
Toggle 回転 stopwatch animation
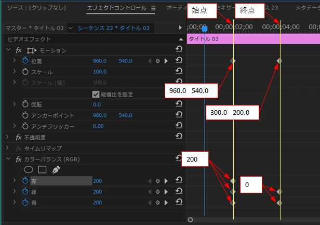coord(25,104)
